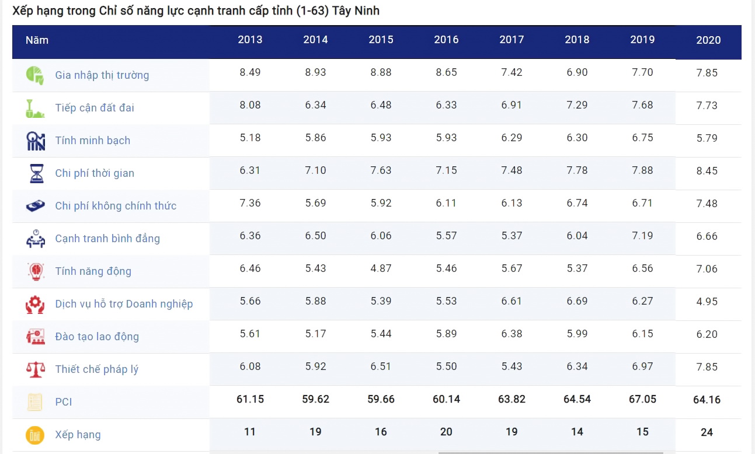Select the 2020 column header
755x454 pixels.
pyautogui.click(x=708, y=40)
